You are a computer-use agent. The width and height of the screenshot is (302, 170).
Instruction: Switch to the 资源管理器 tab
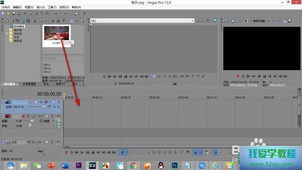pos(29,84)
